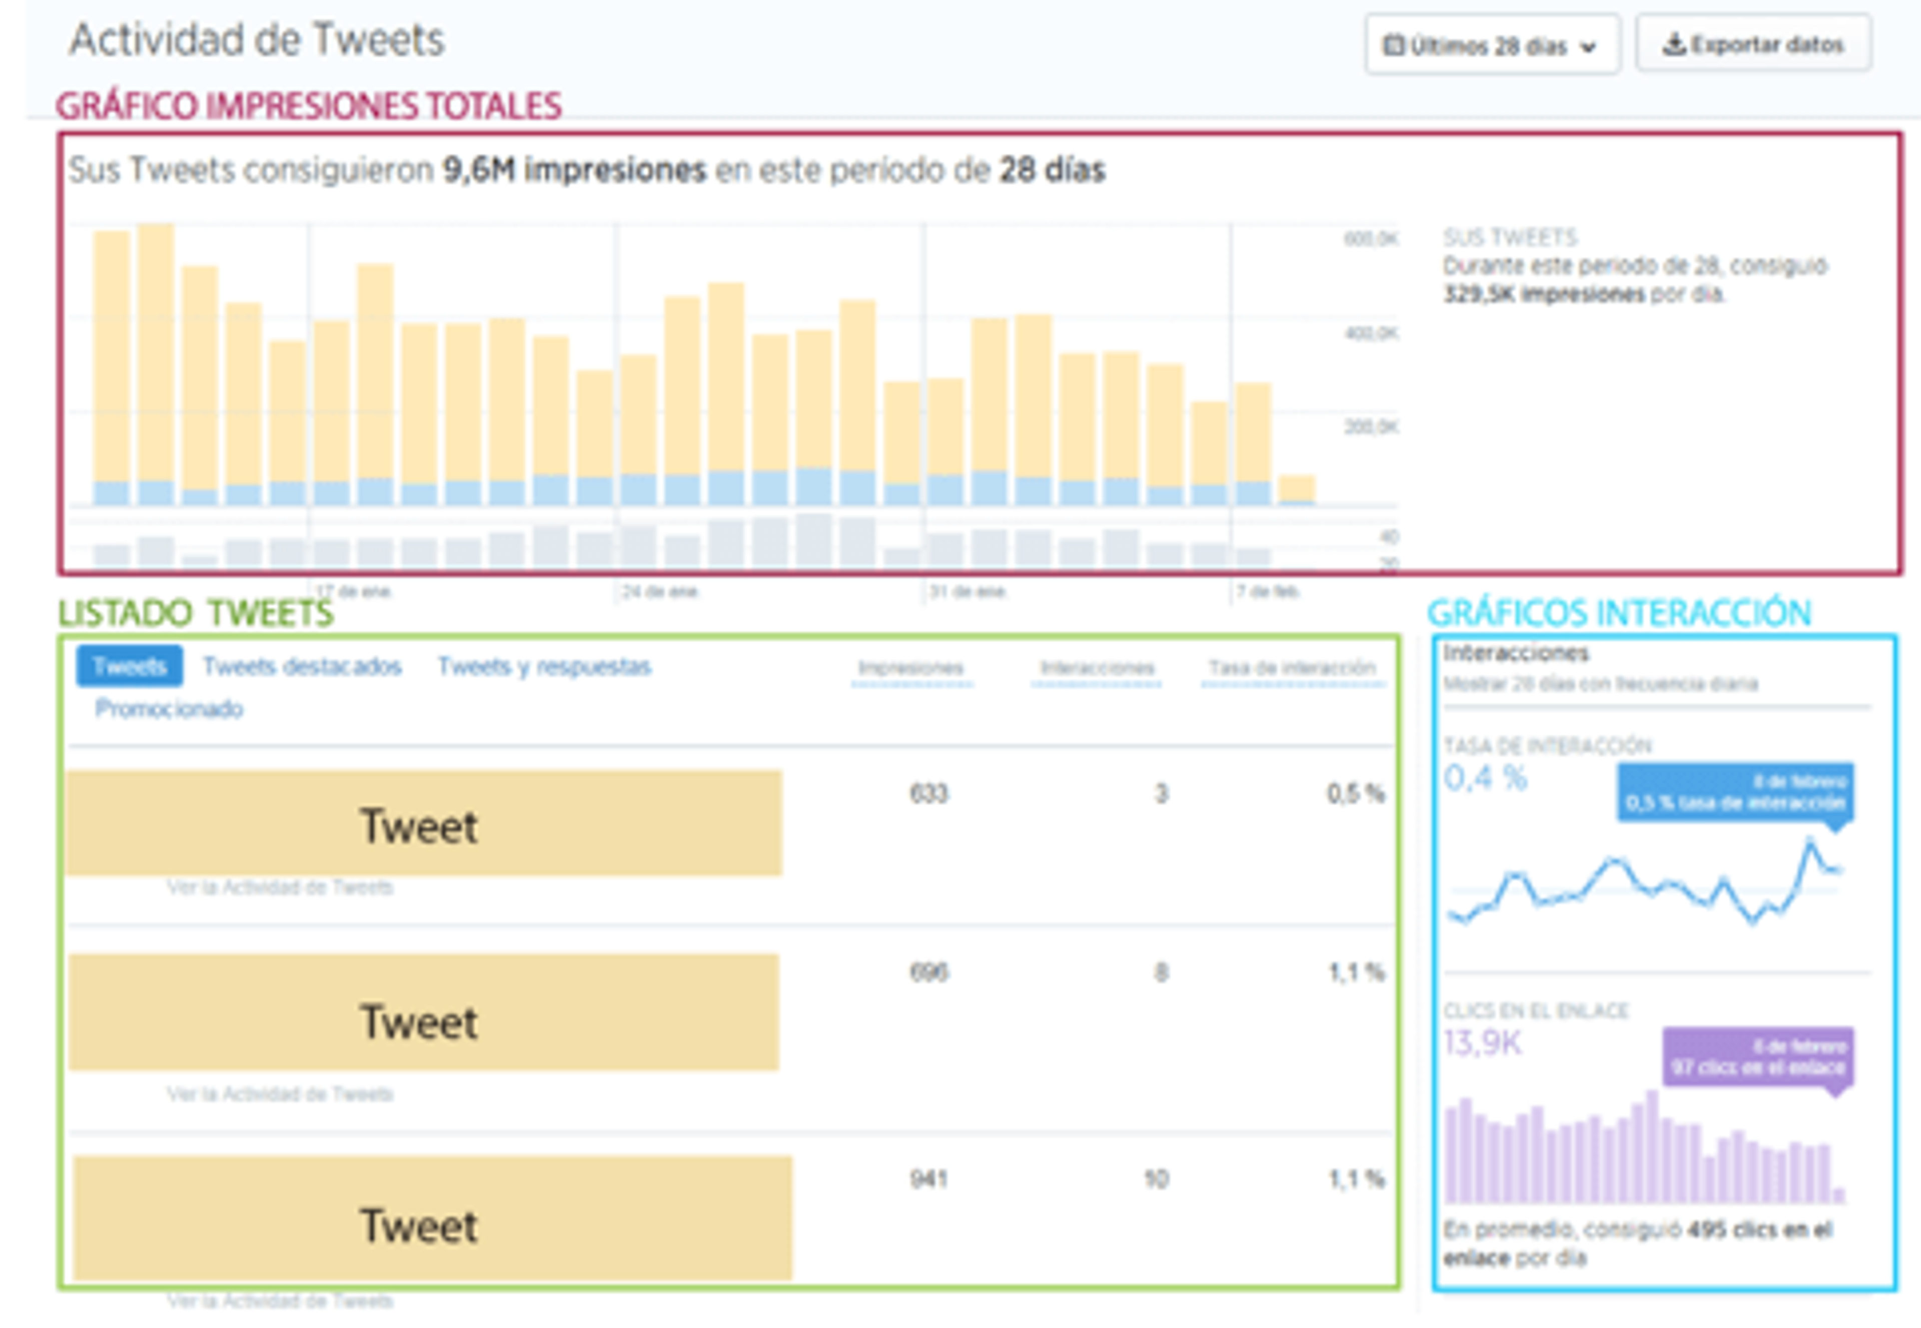Switch to Tweets y respuestas tab
The image size is (1921, 1328).
pyautogui.click(x=544, y=666)
